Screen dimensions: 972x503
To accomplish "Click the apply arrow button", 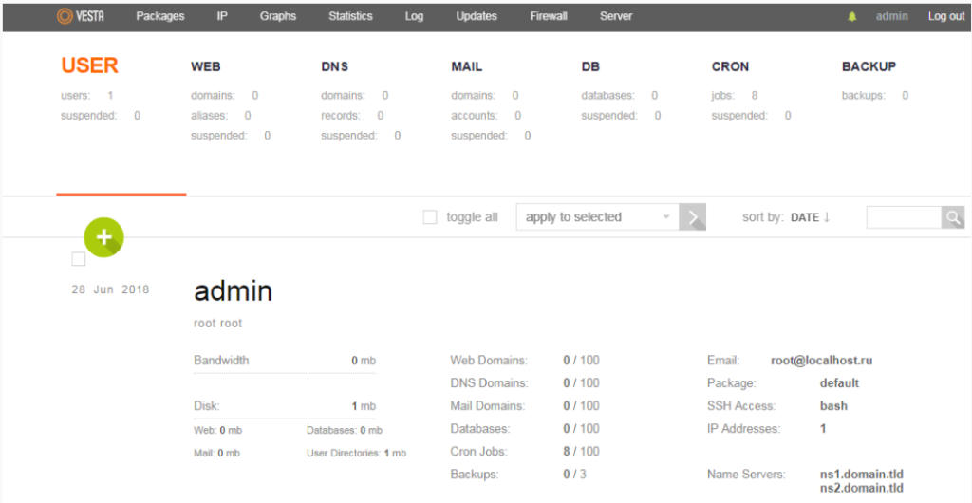I will click(x=694, y=217).
